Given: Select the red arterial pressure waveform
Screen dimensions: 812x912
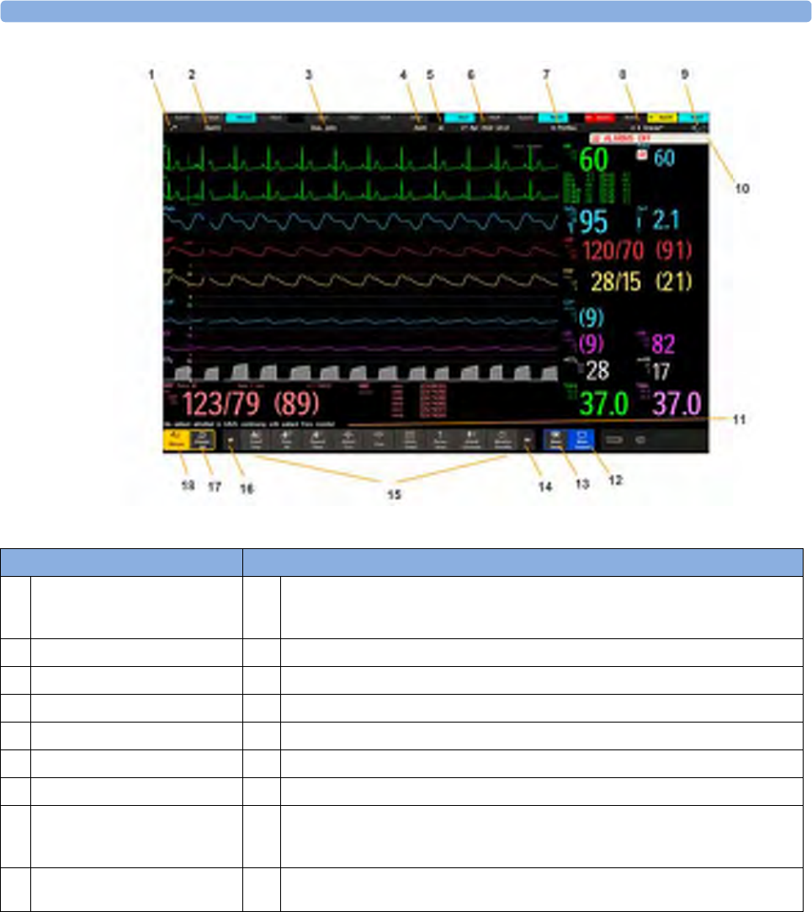Looking at the screenshot, I should (x=361, y=251).
